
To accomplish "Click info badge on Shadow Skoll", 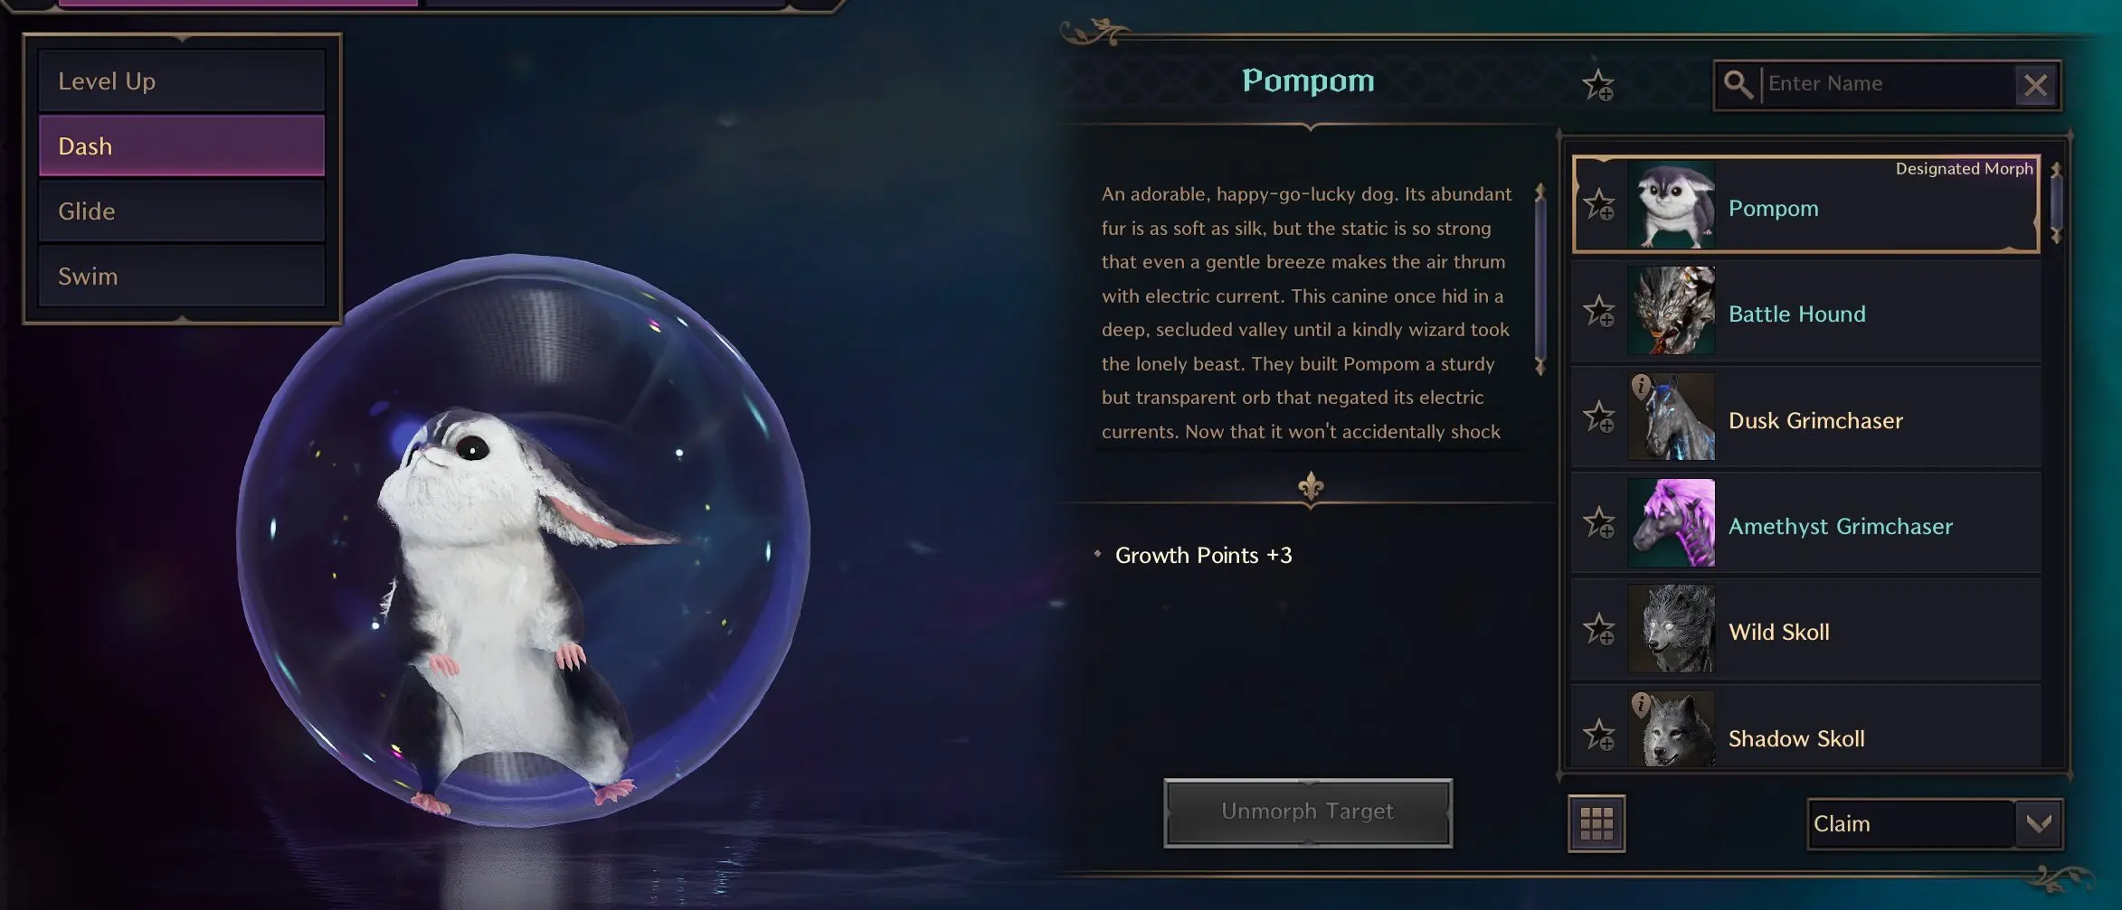I will (1641, 704).
